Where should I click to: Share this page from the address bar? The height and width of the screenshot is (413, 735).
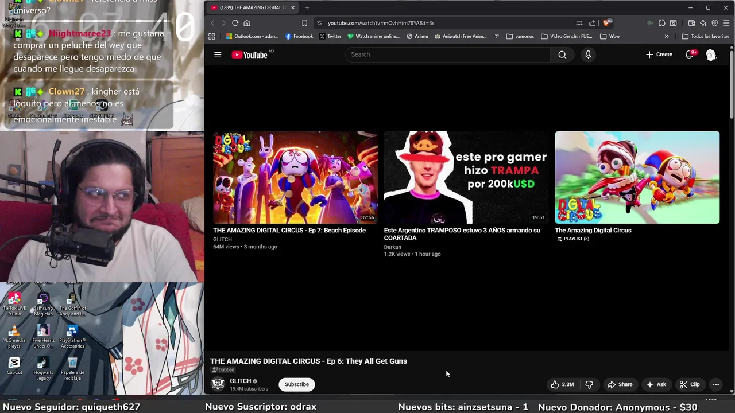click(591, 23)
